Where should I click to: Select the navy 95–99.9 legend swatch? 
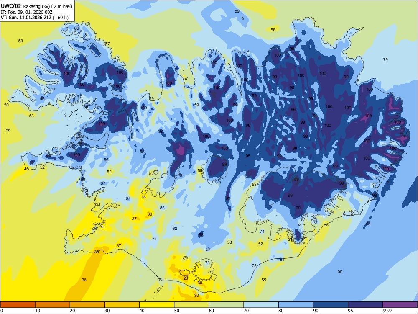tap(365, 305)
